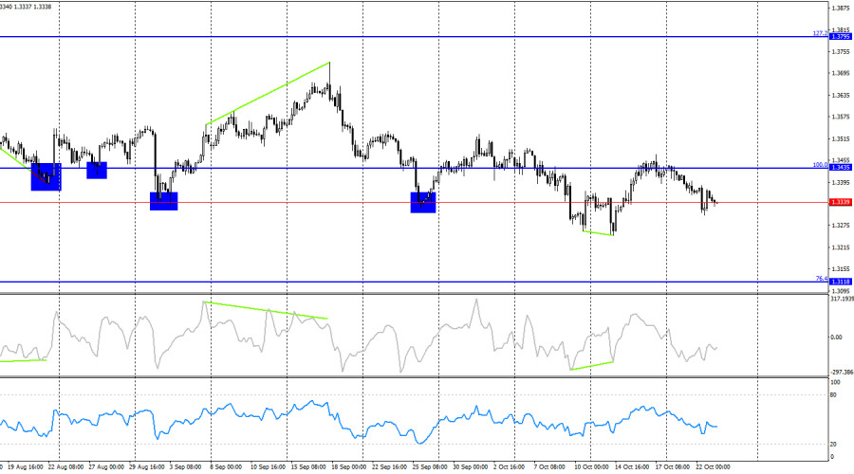Screen dimensions: 854x474
Task: Click the 20 level on oscillator scale
Action: coord(833,445)
